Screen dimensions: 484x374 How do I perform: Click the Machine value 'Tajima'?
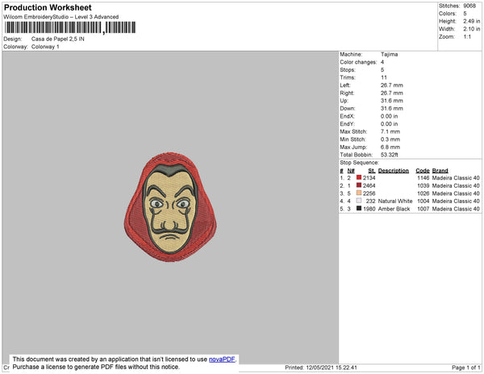(x=389, y=54)
